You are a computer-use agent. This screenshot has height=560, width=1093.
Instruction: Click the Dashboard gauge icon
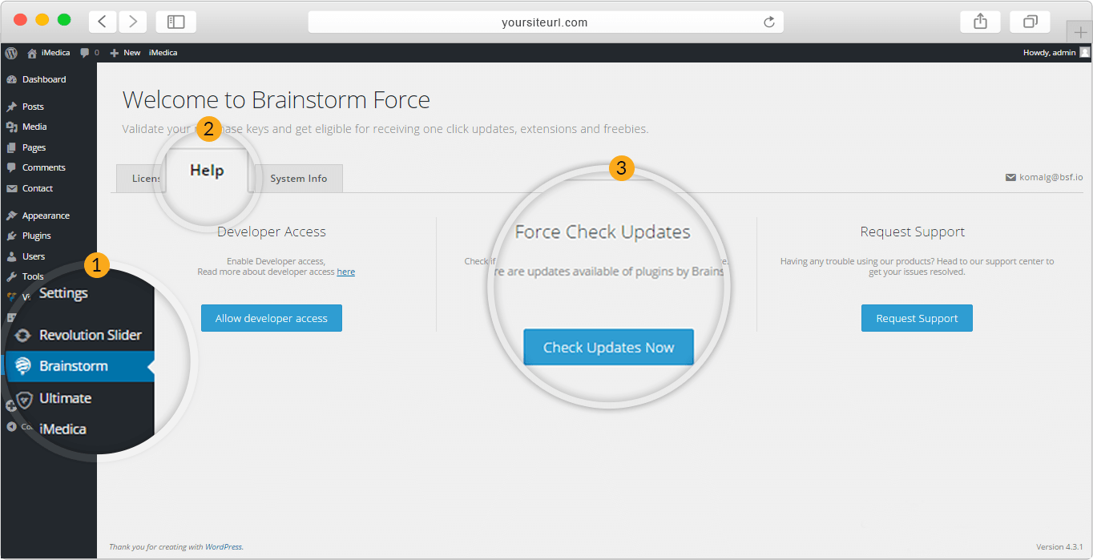pos(11,79)
